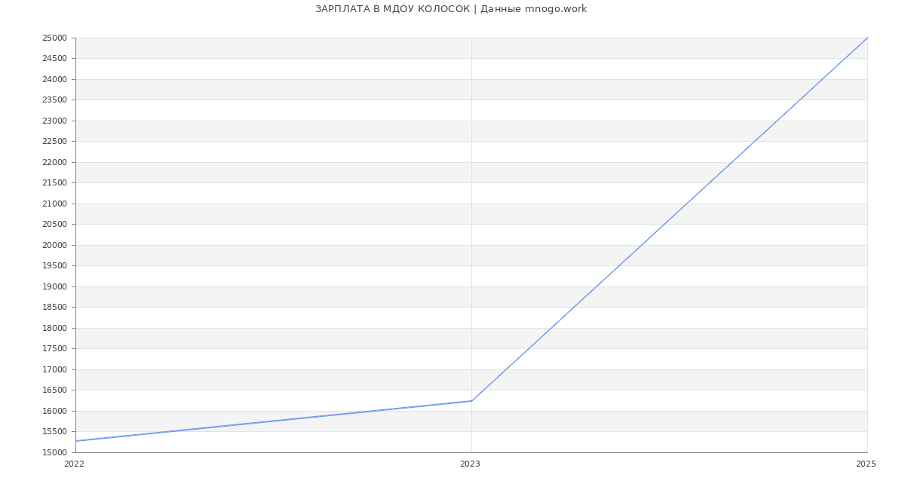
Task: Select the 2022 x-axis label
Action: tap(75, 464)
